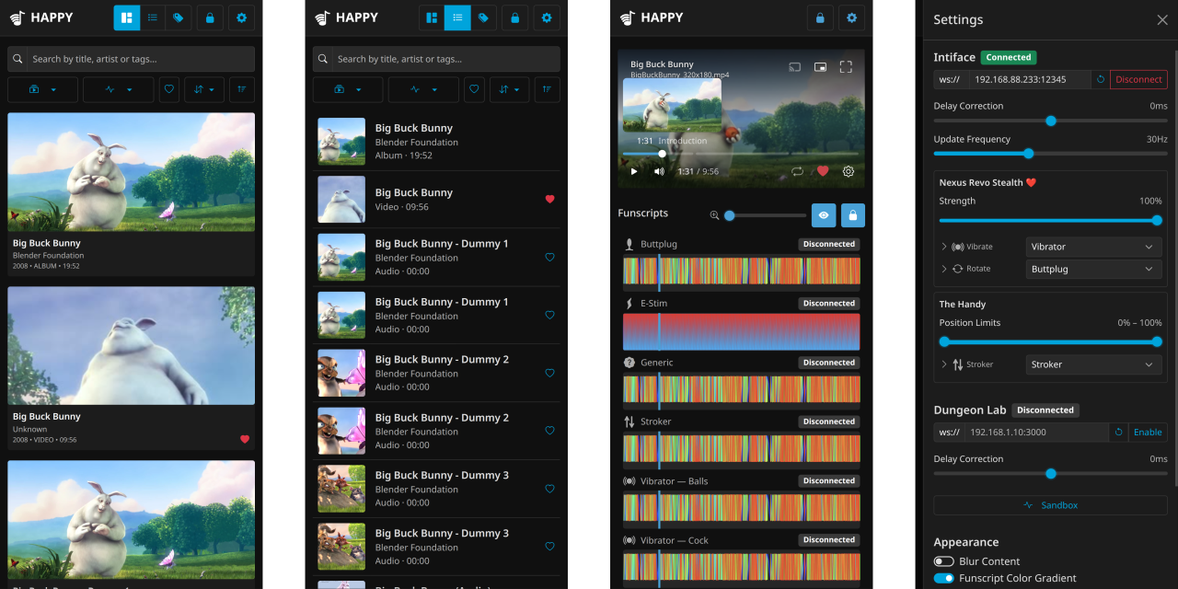Close the Settings panel

[x=1162, y=19]
